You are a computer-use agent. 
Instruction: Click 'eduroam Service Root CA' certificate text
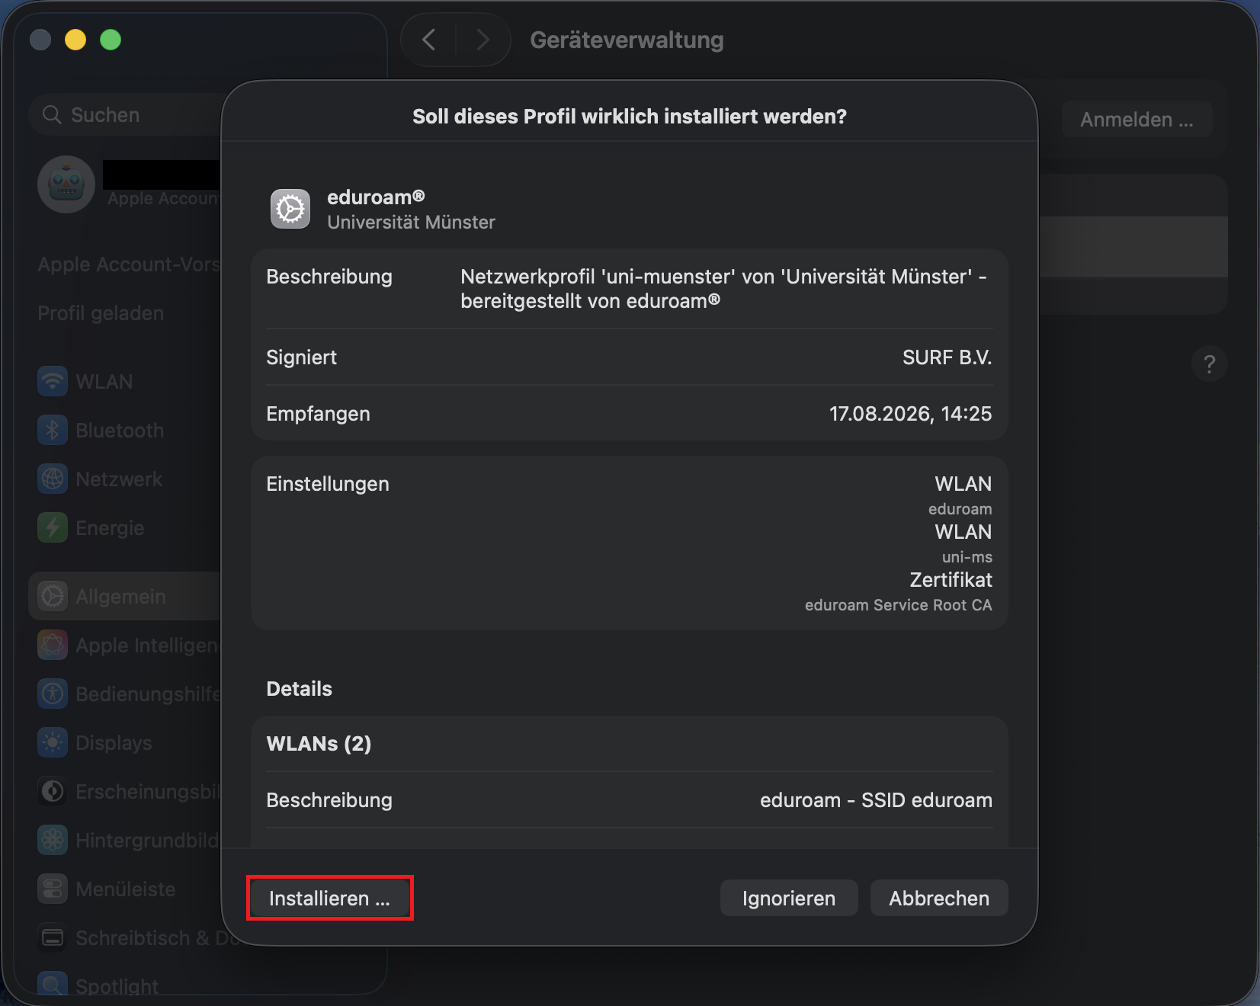tap(899, 605)
